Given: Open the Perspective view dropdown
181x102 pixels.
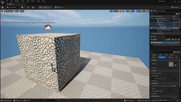Looking at the screenshot, I should tap(9, 11).
